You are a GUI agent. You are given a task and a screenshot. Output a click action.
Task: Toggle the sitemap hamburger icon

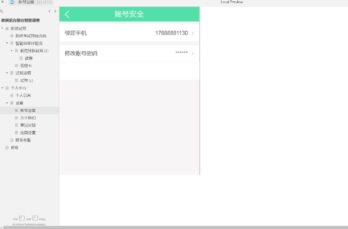[13, 2]
